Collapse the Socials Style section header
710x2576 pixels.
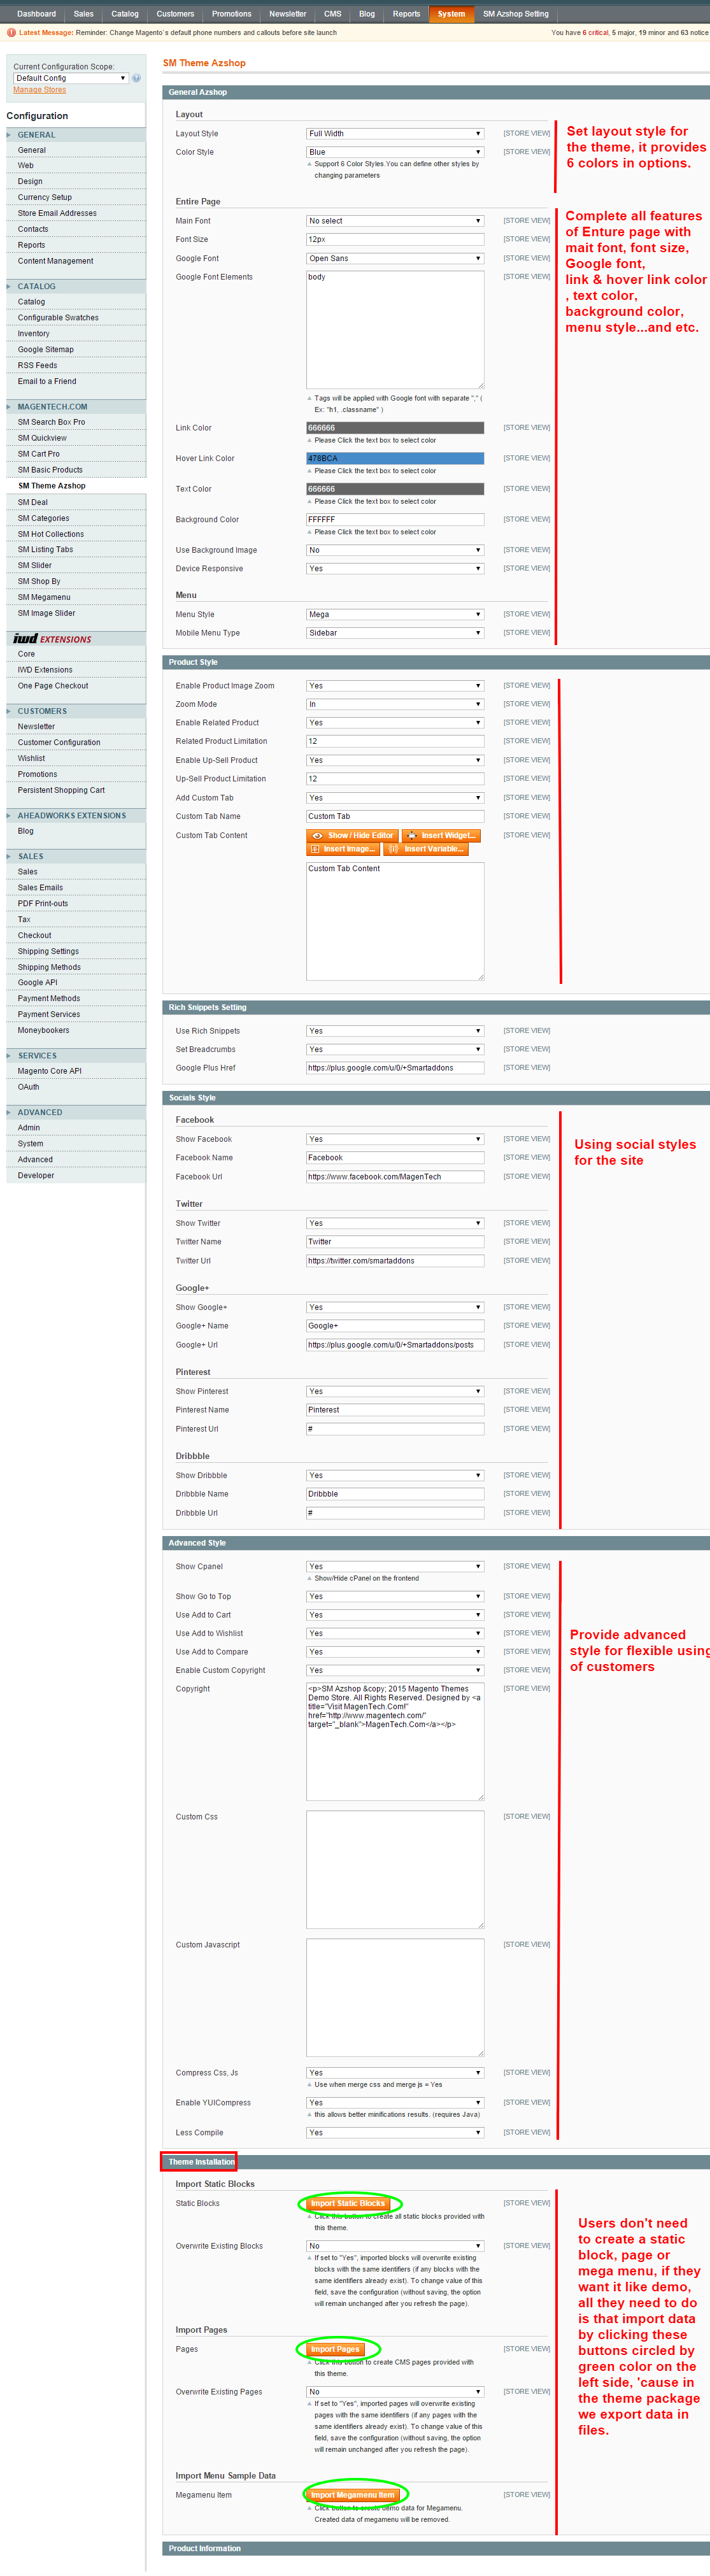pos(436,1098)
